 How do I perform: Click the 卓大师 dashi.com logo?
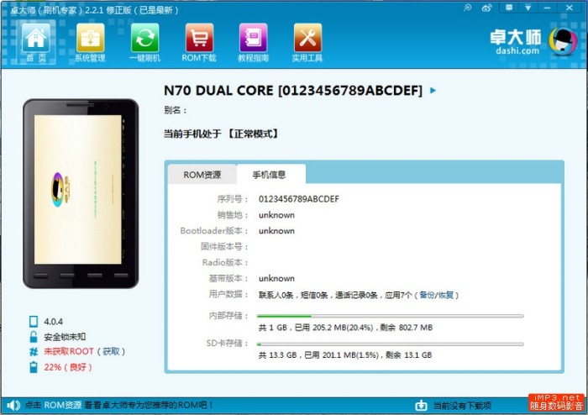point(533,41)
